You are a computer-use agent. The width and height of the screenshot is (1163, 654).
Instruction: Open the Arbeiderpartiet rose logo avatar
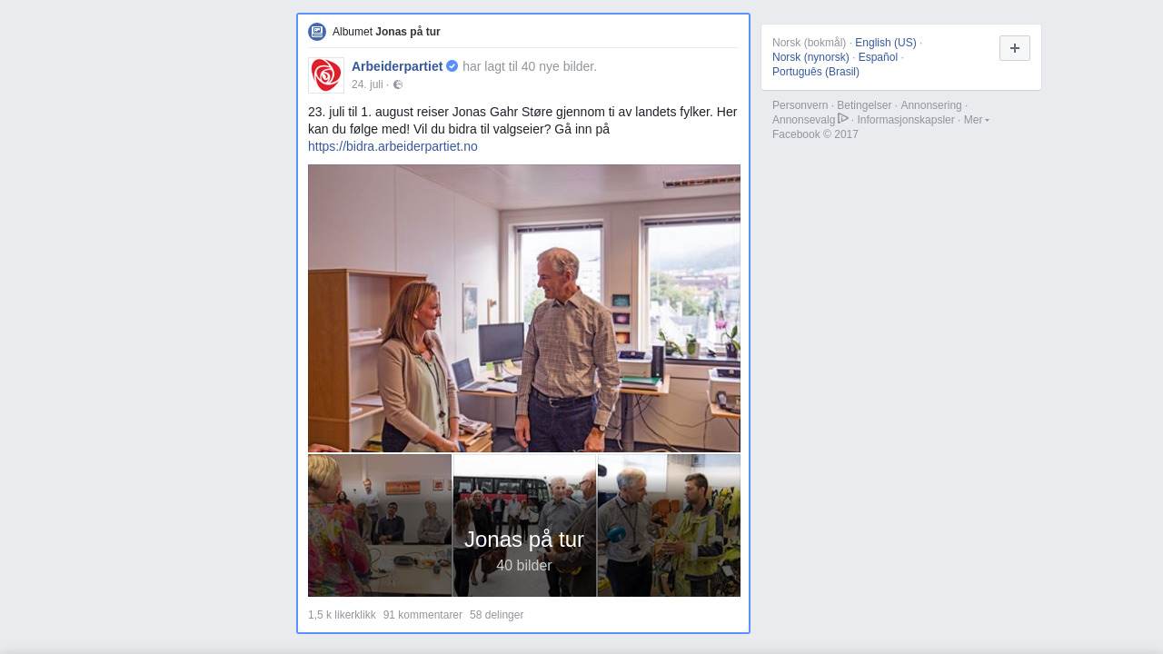click(x=326, y=75)
